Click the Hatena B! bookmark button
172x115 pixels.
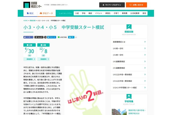click(x=71, y=37)
